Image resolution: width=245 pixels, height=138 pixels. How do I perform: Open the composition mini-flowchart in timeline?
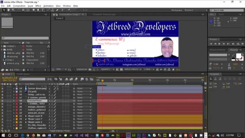coord(50,79)
